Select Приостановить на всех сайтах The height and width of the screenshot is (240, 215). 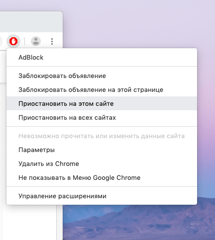click(x=102, y=118)
